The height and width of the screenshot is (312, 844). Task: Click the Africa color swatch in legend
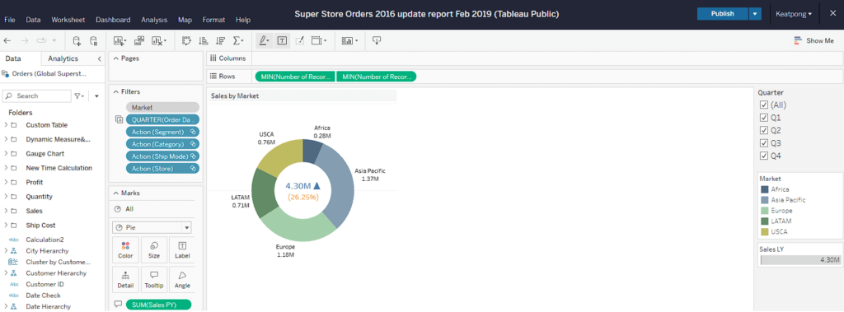[764, 189]
